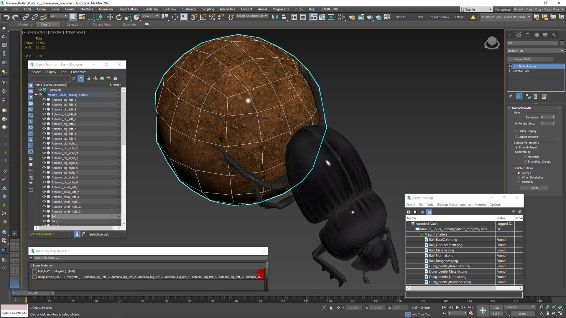Open Paths menu in Asset Tracking
Viewport: 566px width, 318px height.
pyautogui.click(x=430, y=205)
